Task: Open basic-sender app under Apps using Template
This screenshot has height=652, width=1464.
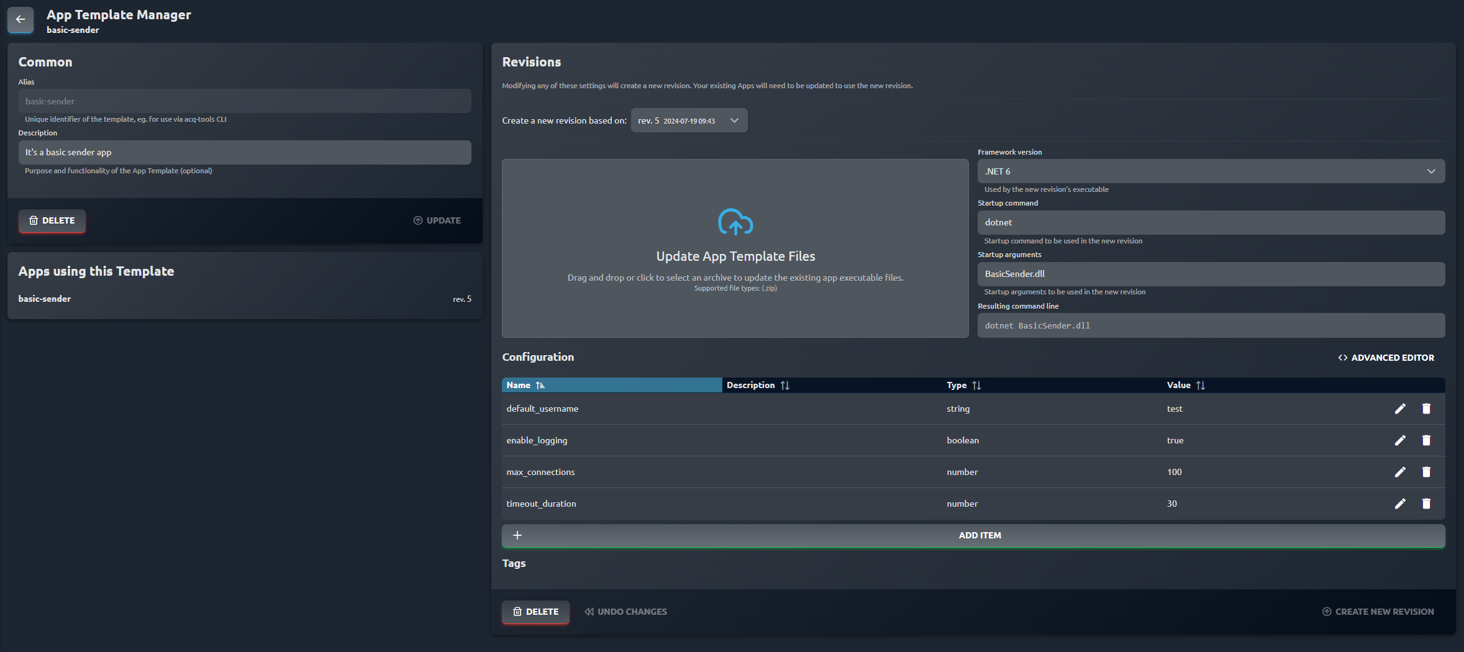Action: point(45,299)
